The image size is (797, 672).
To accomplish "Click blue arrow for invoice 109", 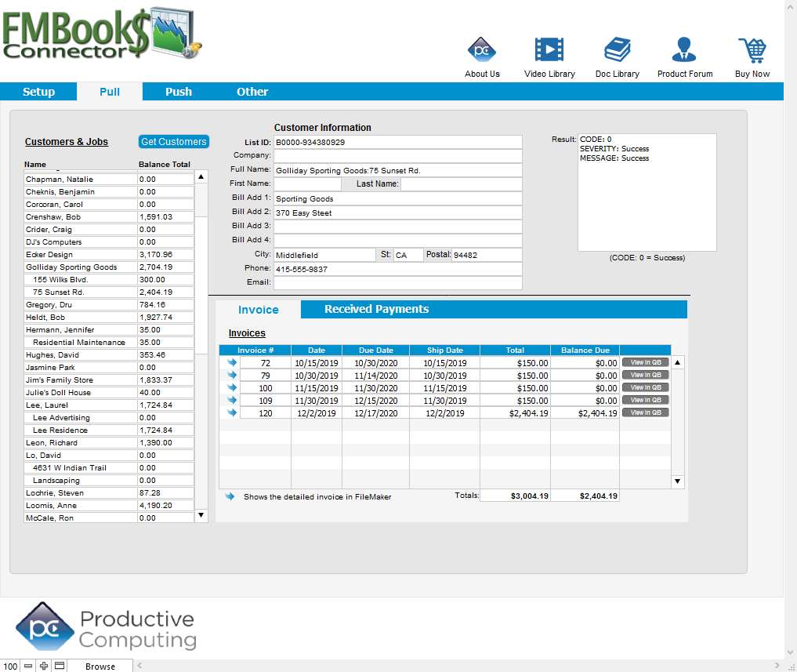I will coord(232,401).
